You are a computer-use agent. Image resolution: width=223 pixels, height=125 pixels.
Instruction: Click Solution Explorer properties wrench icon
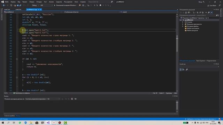(209, 12)
